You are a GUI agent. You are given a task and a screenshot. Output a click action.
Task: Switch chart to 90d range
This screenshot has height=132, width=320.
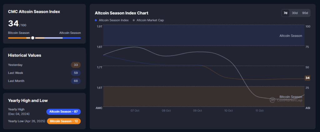click(305, 13)
